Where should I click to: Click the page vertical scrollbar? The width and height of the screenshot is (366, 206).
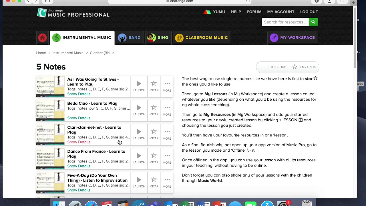click(355, 38)
